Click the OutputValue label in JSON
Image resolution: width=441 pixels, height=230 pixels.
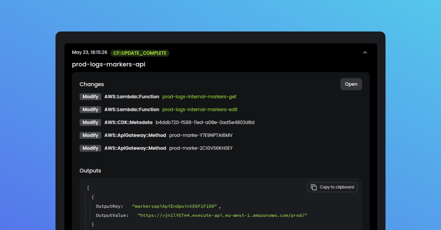pyautogui.click(x=112, y=215)
